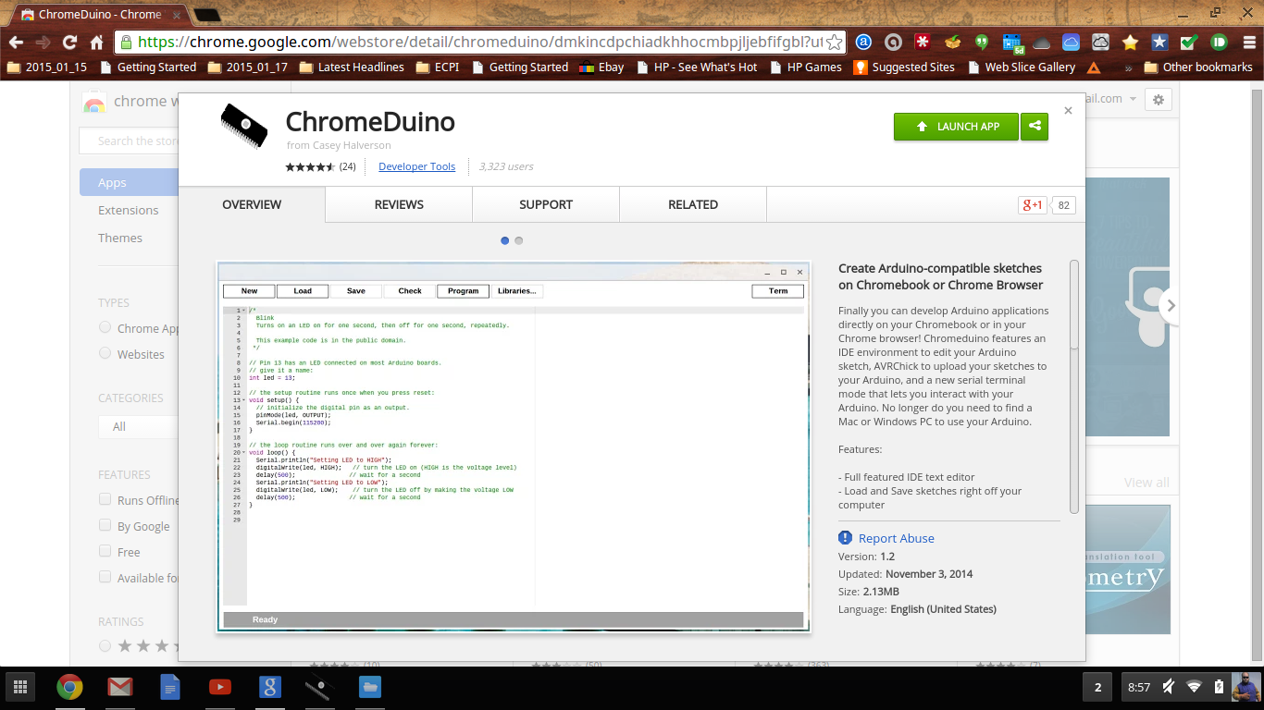This screenshot has height=710, width=1264.
Task: Select Themes in the store sidebar
Action: pos(120,238)
